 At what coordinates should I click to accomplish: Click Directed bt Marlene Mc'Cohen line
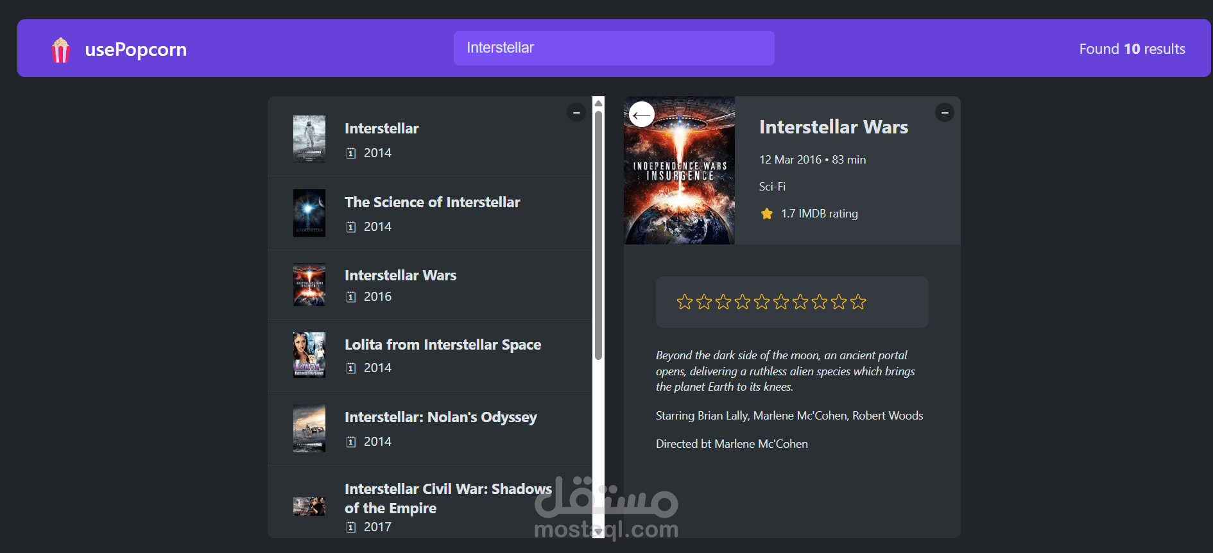click(732, 444)
